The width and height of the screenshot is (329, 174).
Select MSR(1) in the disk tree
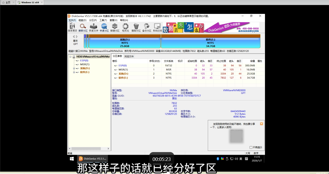(x=85, y=64)
